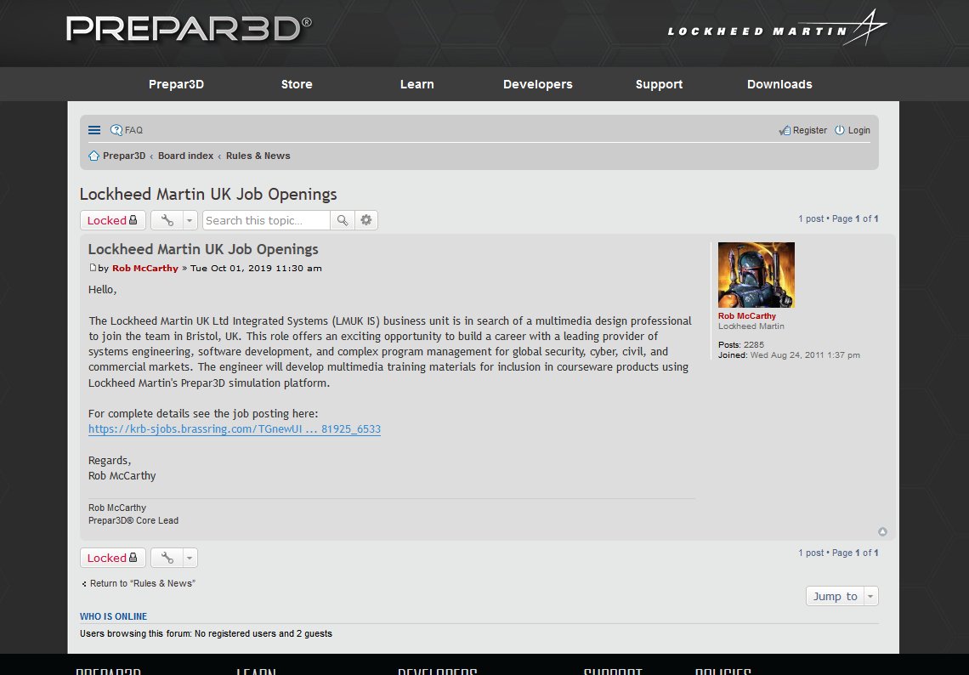The image size is (969, 675).
Task: Open the Learn nav menu
Action: point(417,84)
